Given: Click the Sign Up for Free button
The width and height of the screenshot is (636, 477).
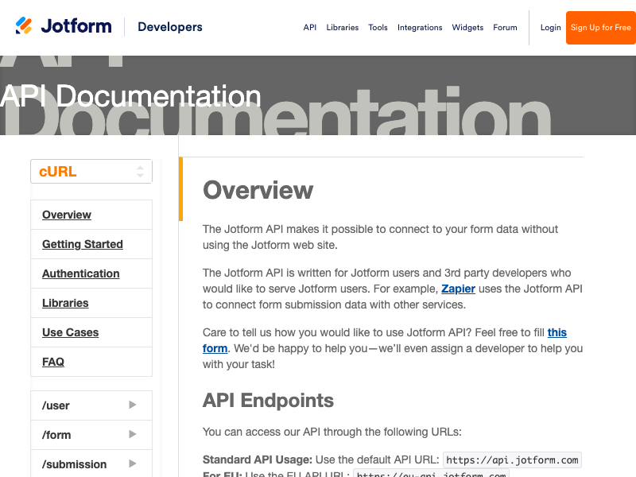Looking at the screenshot, I should (x=601, y=28).
